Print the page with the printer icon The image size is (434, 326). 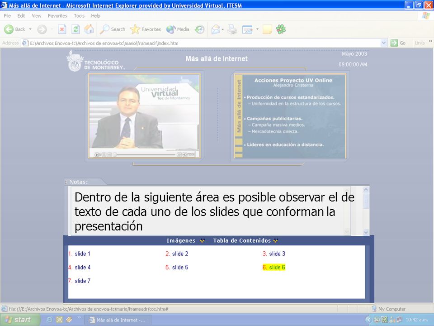click(x=232, y=29)
